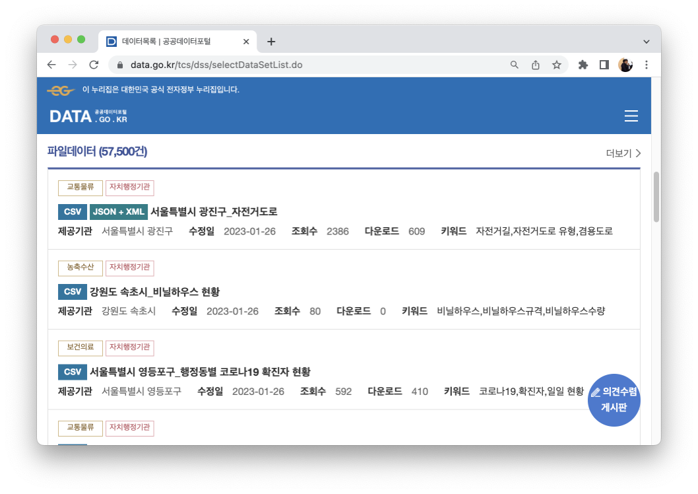Click the 보건의료 category tag
The height and width of the screenshot is (494, 698).
[x=80, y=347]
